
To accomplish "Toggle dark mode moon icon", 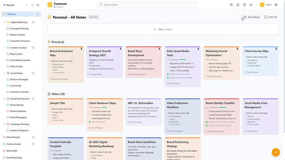I will pos(251,5).
